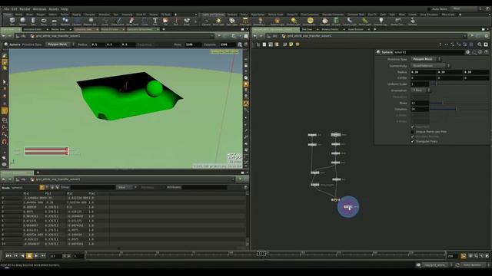Screen dimensions: 492x276
Task: Jump to the first frame
Action: point(8,255)
